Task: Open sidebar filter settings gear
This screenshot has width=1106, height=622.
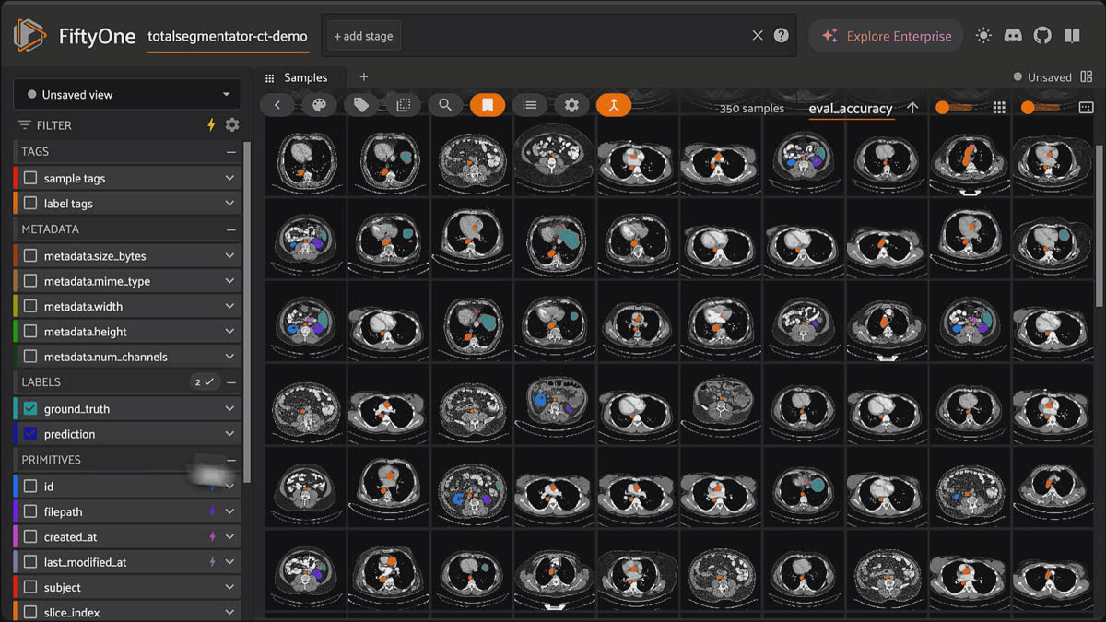Action: pyautogui.click(x=232, y=125)
